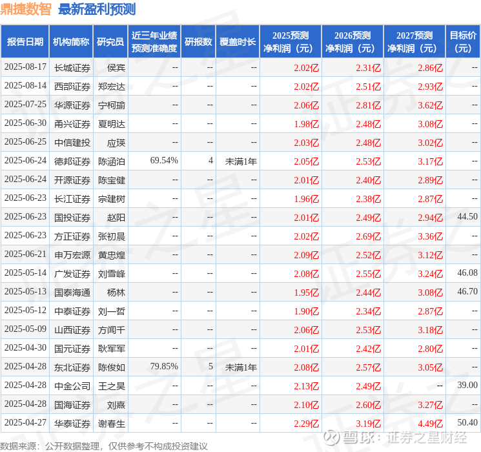
Task: Click the 目标价(元) column header
Action: 462,42
